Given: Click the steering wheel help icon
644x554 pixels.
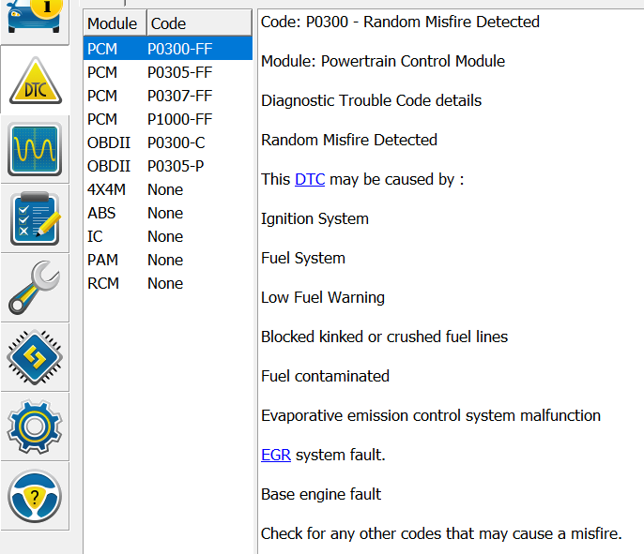Looking at the screenshot, I should click(x=35, y=496).
